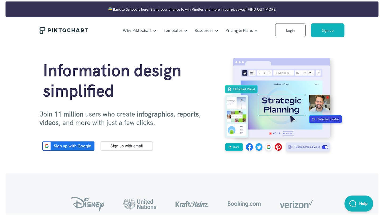Click the teal Sign up button

327,30
